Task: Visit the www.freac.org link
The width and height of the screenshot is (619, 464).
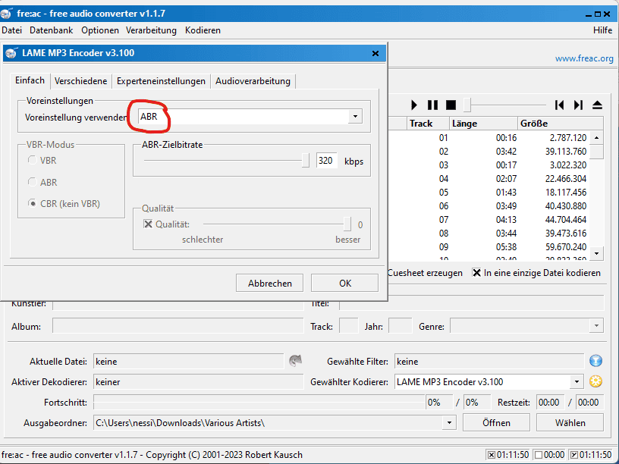Action: 584,58
